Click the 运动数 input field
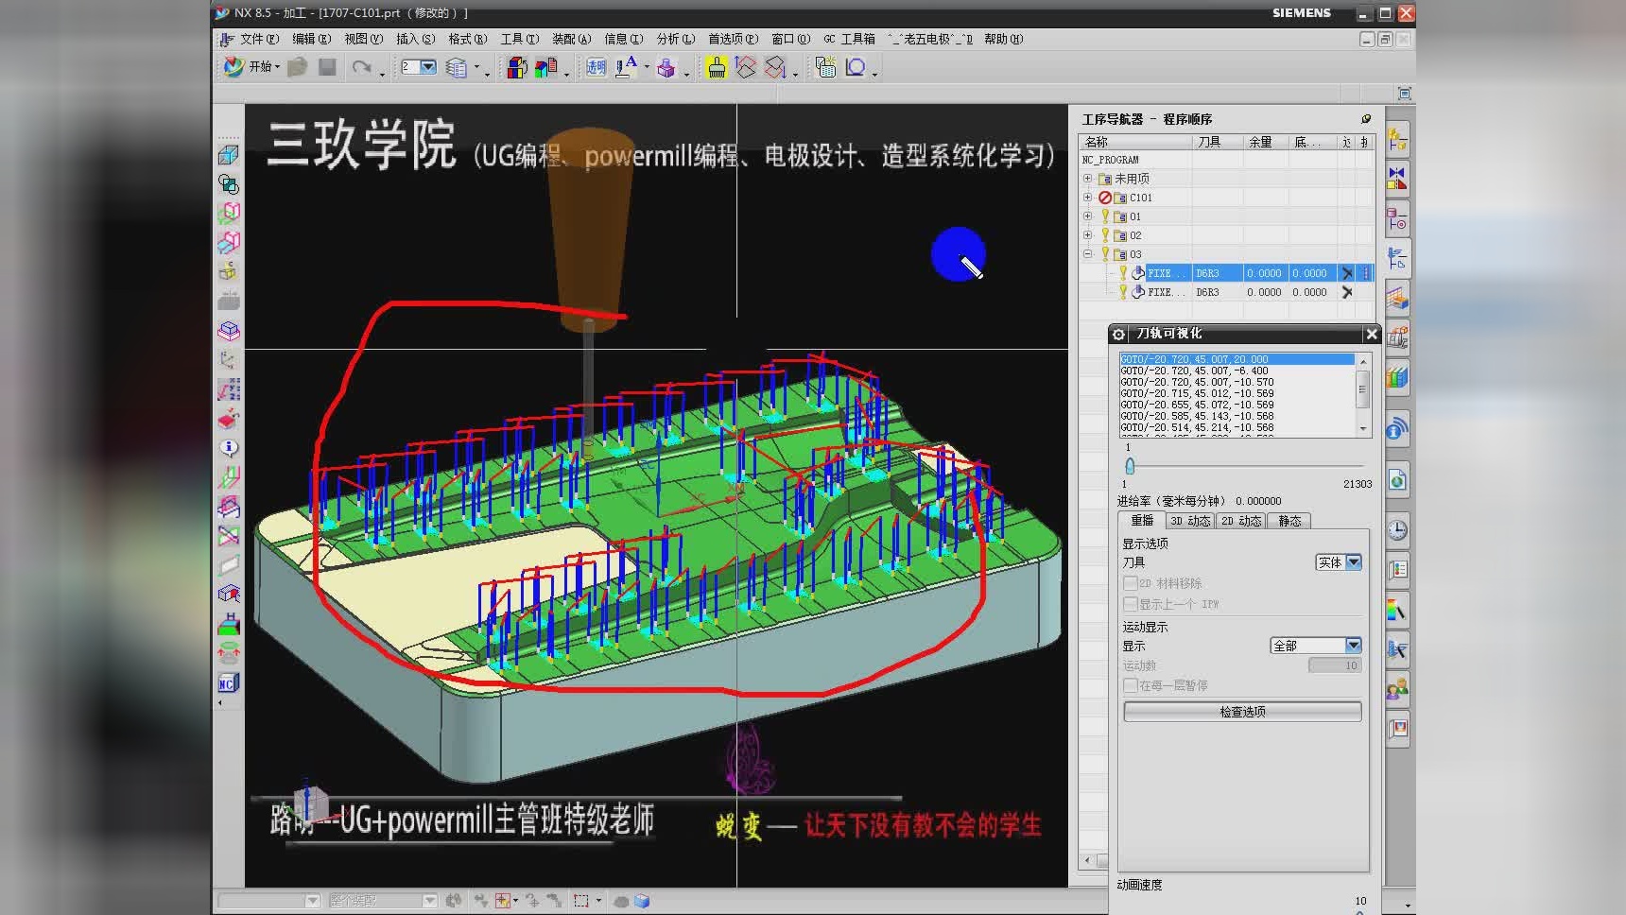The width and height of the screenshot is (1626, 915). point(1335,665)
